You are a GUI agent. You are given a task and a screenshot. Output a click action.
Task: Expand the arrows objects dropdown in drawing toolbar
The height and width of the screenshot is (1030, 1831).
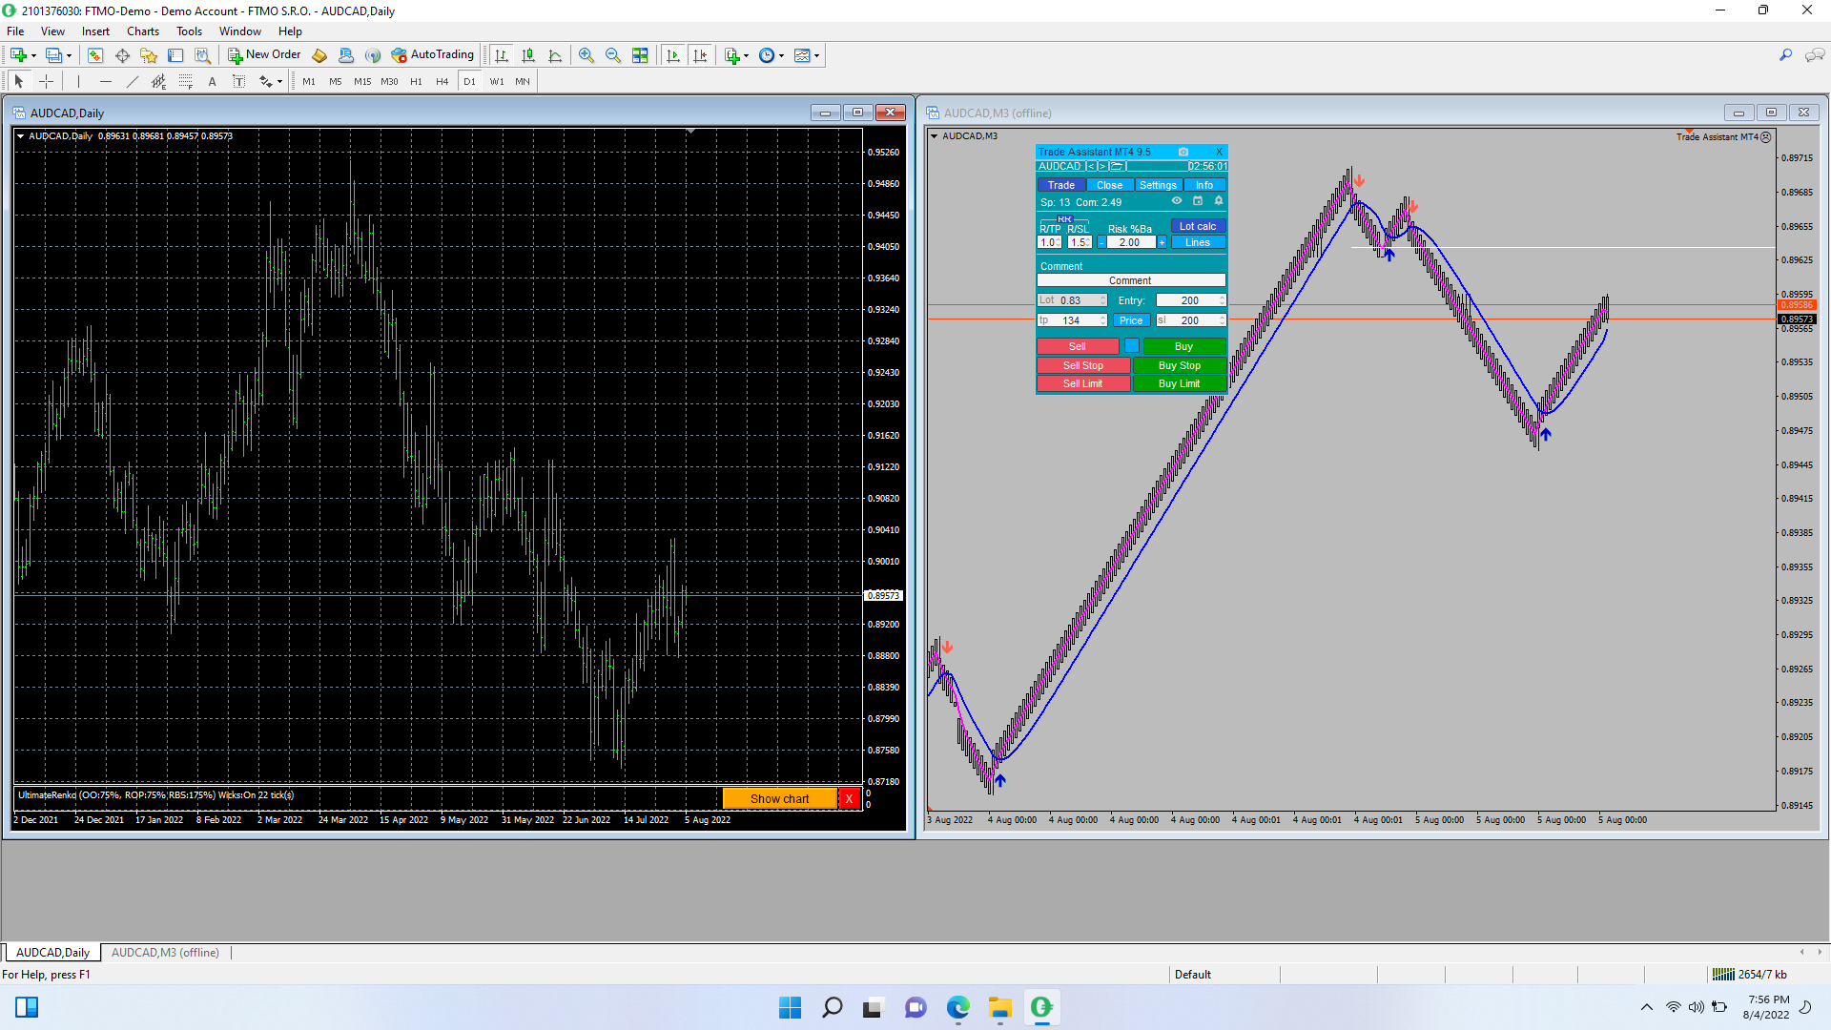pyautogui.click(x=279, y=82)
